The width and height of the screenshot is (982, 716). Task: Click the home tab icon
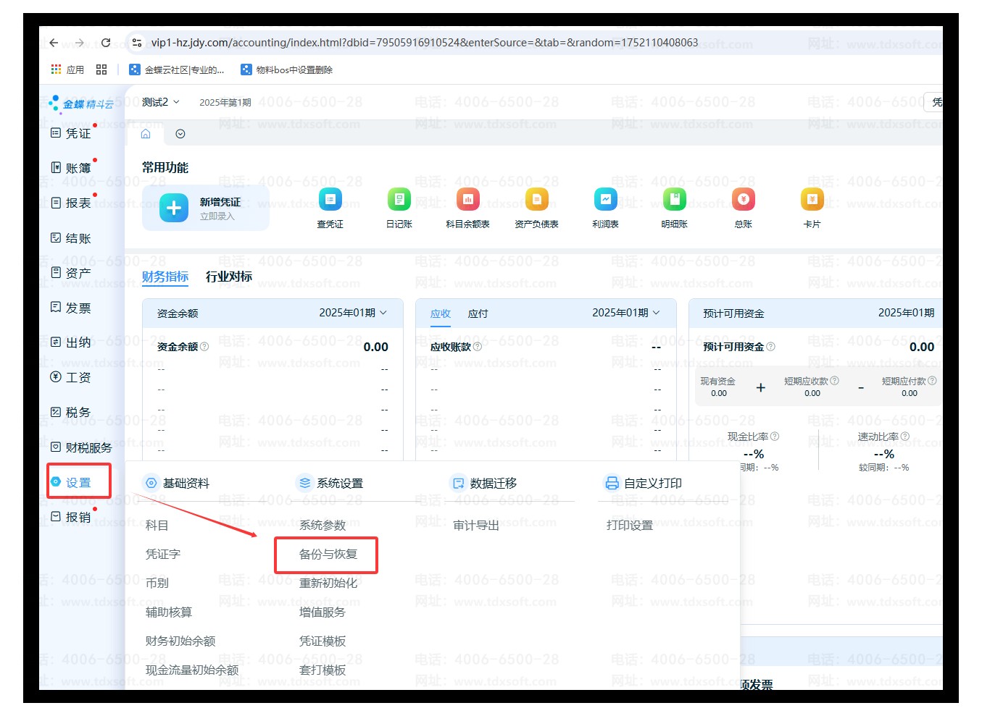(146, 134)
